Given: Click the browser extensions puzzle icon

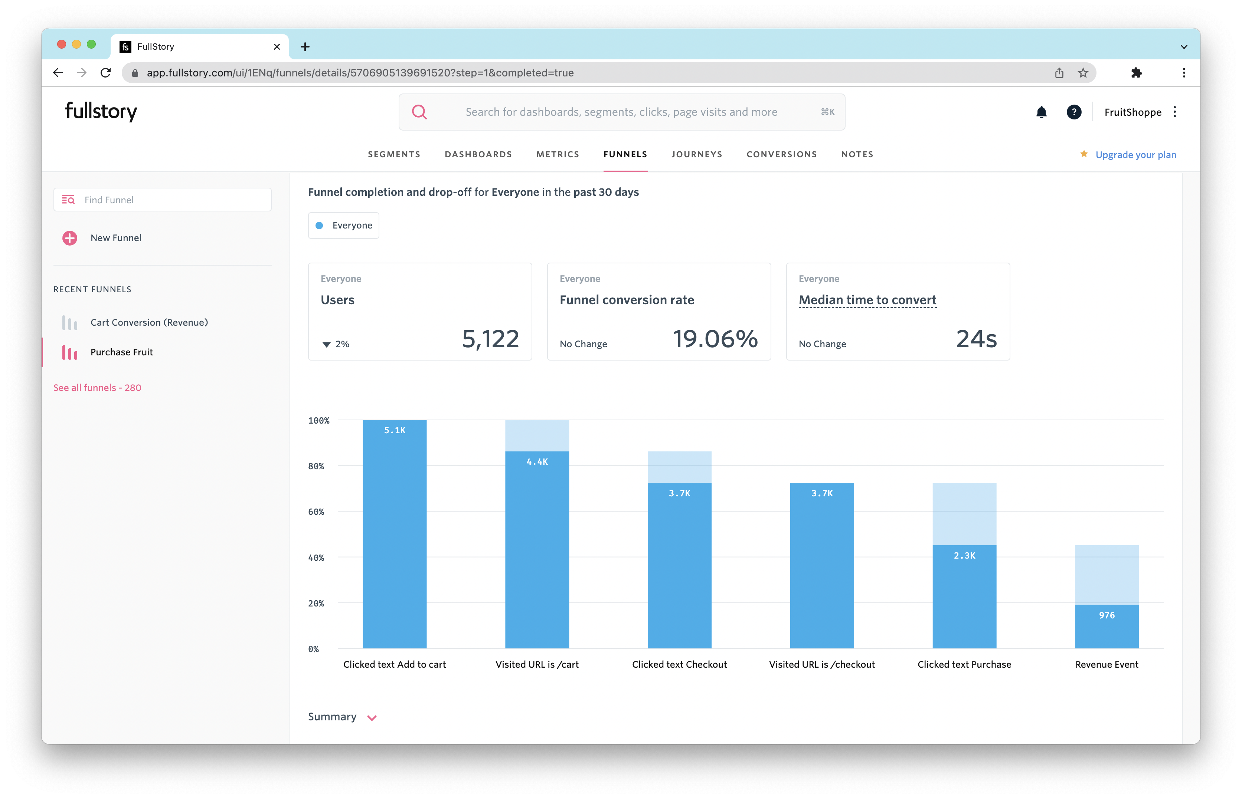Looking at the screenshot, I should (1136, 73).
